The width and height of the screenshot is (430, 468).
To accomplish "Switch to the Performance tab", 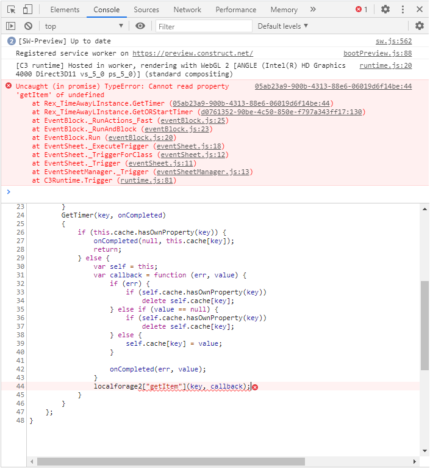I will pos(236,10).
